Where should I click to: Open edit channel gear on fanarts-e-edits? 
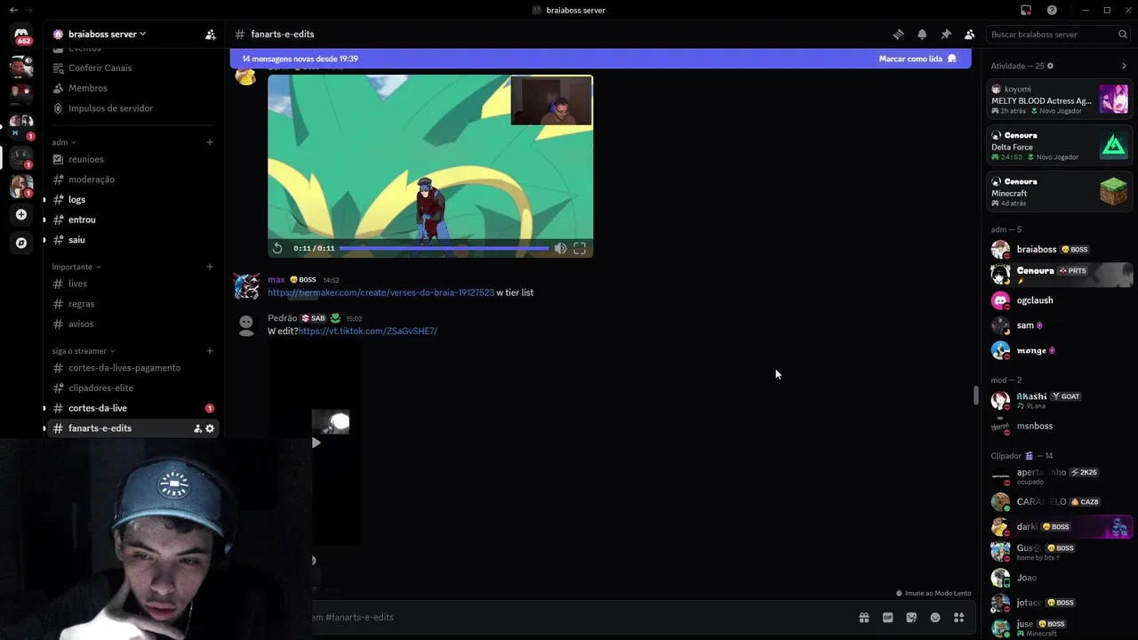pyautogui.click(x=210, y=428)
